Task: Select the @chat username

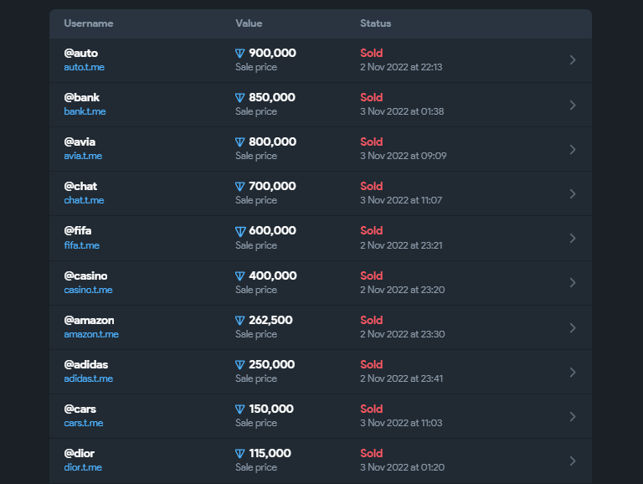Action: pyautogui.click(x=80, y=186)
